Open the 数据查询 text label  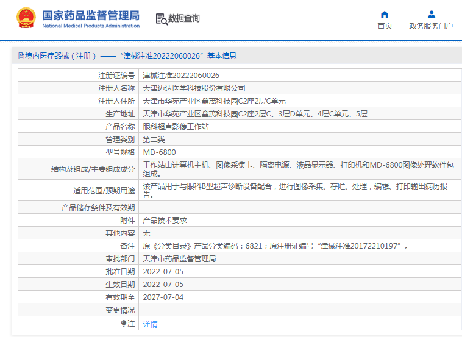click(183, 18)
